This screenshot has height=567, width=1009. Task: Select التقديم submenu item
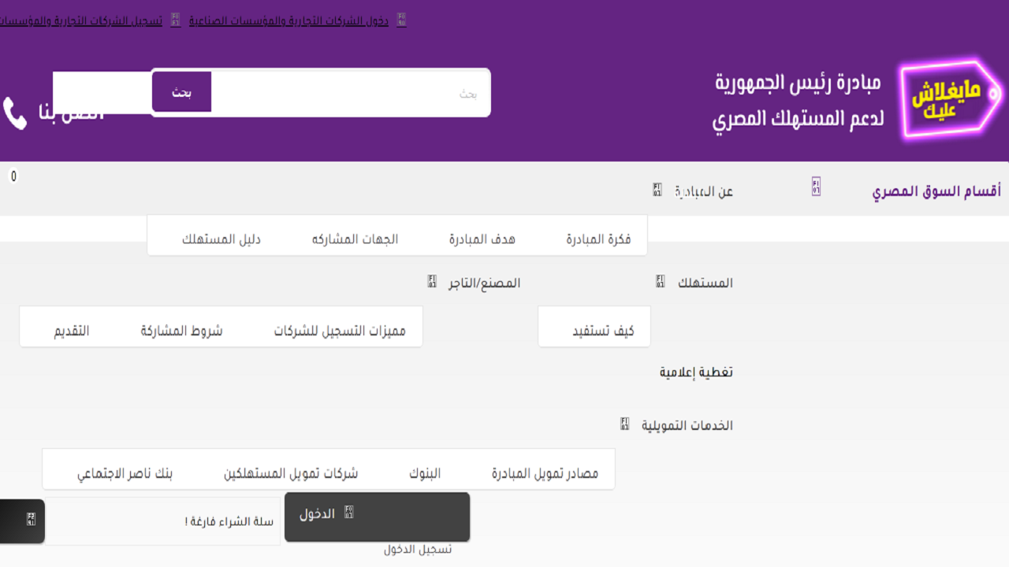(72, 331)
